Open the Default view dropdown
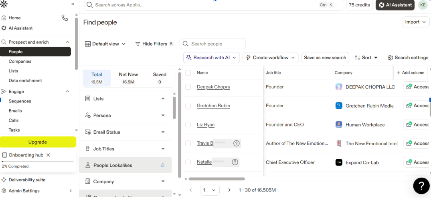This screenshot has height=198, width=431. tap(105, 44)
